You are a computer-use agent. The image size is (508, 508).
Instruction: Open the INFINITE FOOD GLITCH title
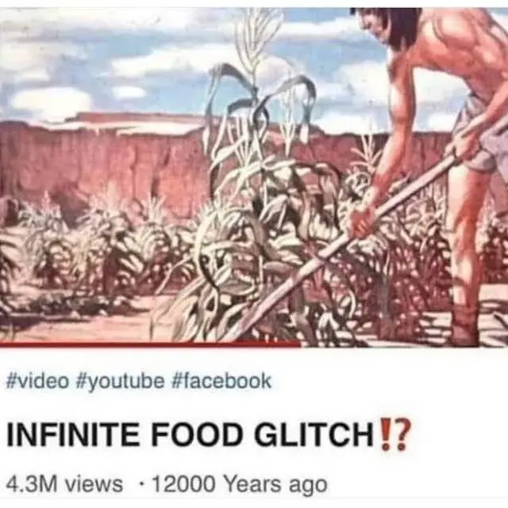pyautogui.click(x=209, y=436)
